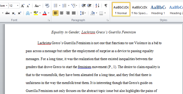This screenshot has width=183, height=94.
Task: Open Text Effects dropdown arrow
Action: [31, 13]
